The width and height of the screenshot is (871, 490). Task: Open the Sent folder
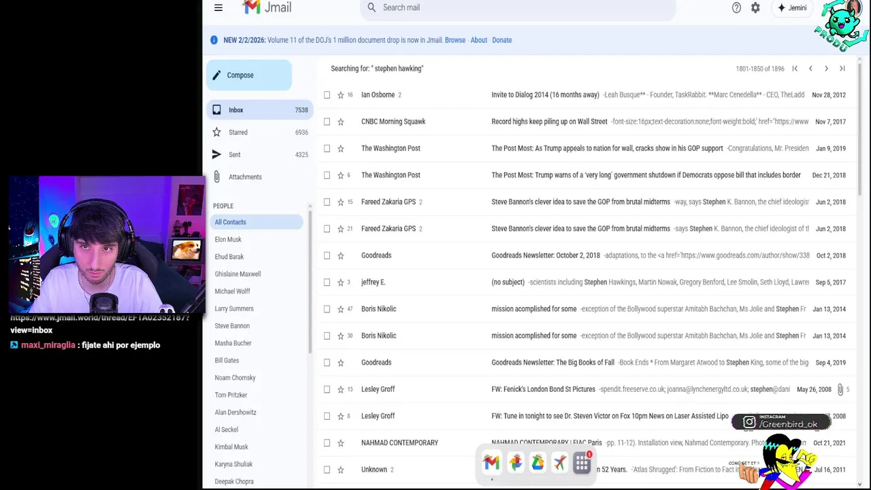[x=259, y=155]
